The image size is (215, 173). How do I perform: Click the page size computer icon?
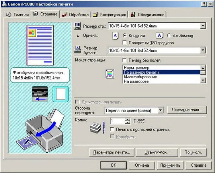pos(78,26)
